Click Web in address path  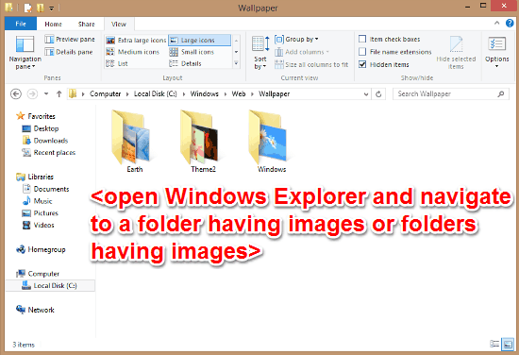coord(239,94)
